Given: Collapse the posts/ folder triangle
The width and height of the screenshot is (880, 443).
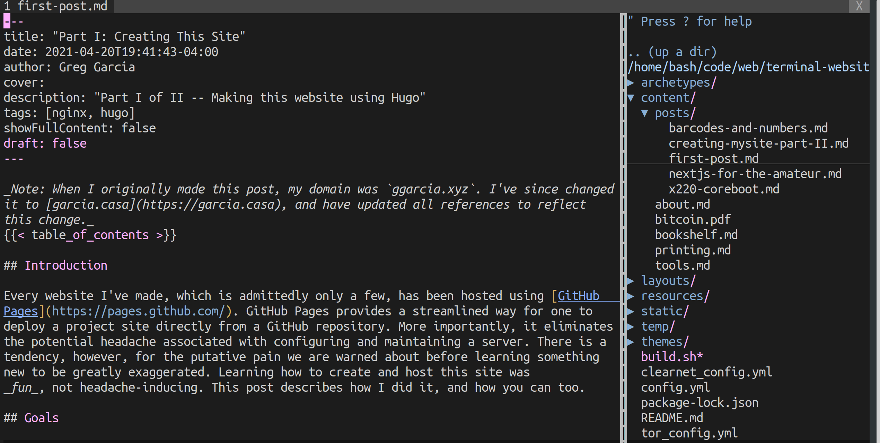Looking at the screenshot, I should [645, 113].
